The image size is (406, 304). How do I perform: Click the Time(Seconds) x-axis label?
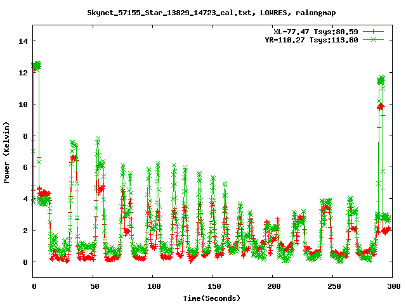pos(212,298)
